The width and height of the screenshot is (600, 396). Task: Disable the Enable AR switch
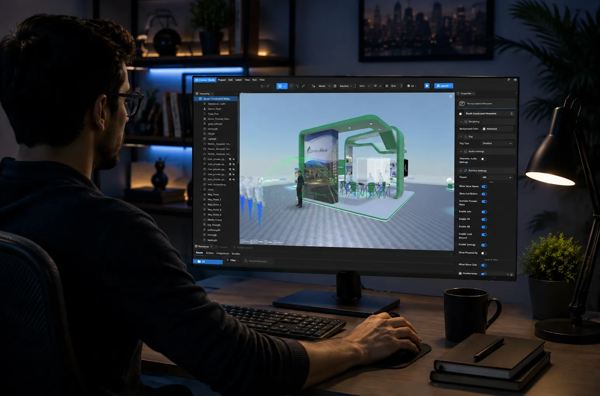point(484,227)
